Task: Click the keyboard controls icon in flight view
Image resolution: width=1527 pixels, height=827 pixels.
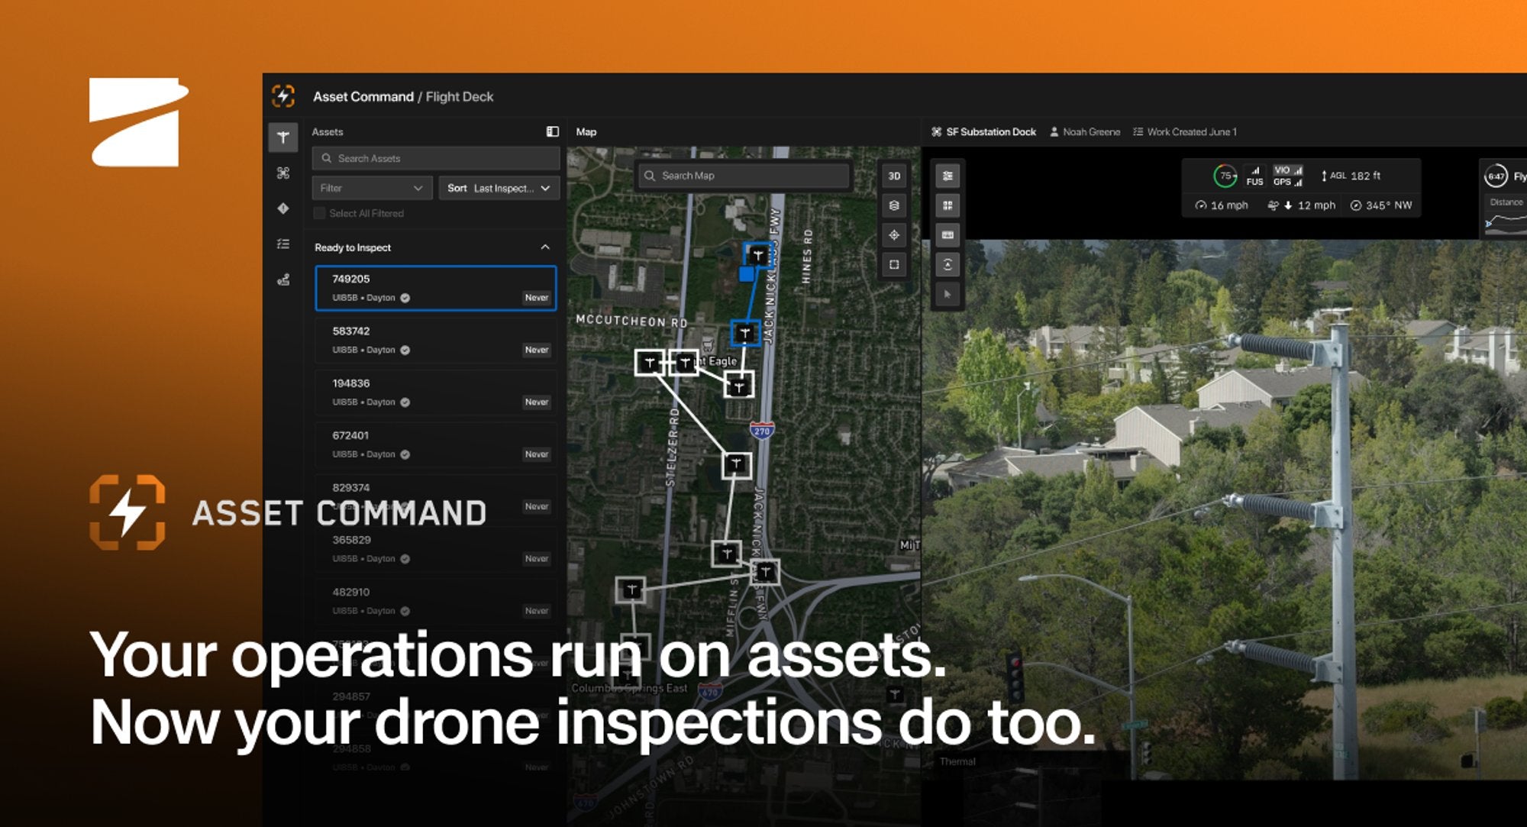Action: 948,235
